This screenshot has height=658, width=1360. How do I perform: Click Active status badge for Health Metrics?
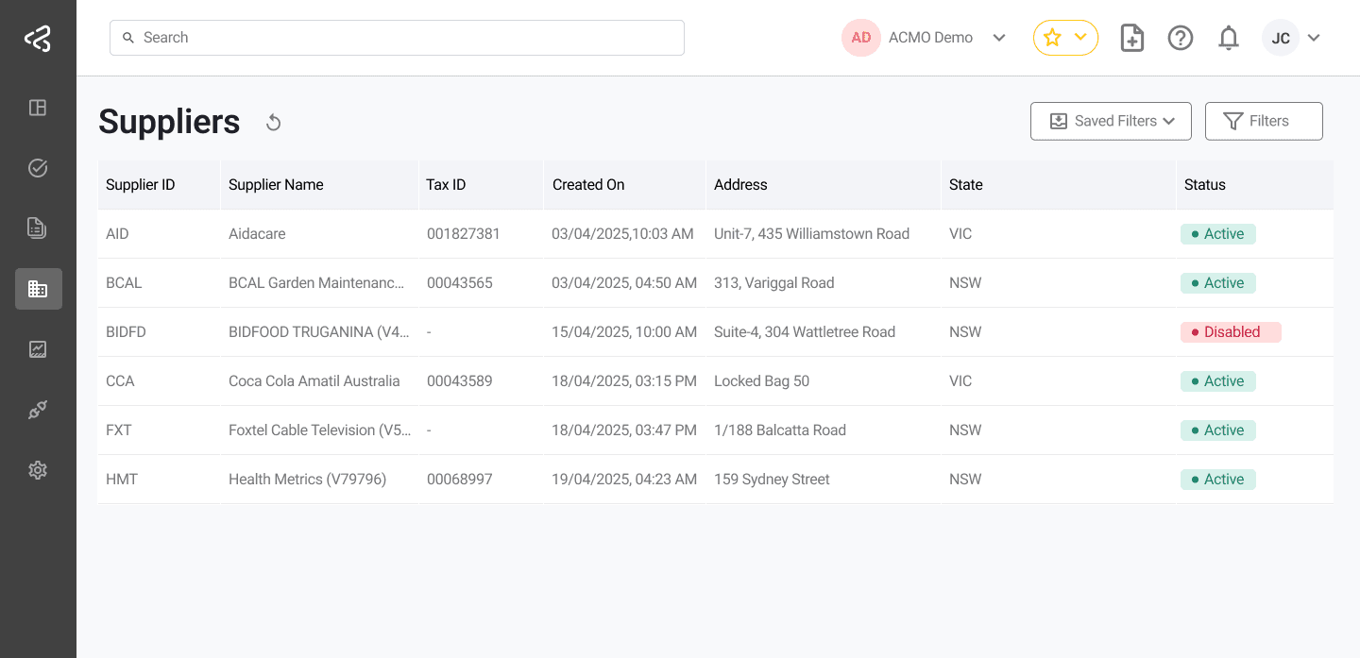tap(1218, 480)
